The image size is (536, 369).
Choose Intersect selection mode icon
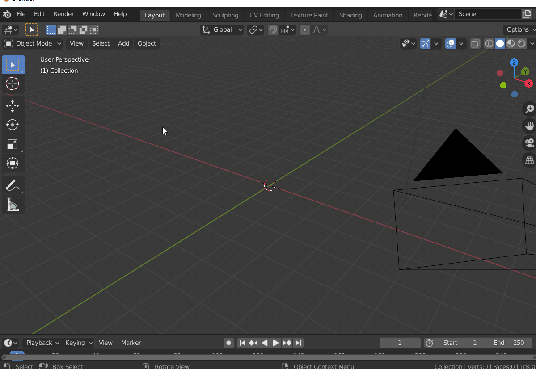pos(94,30)
